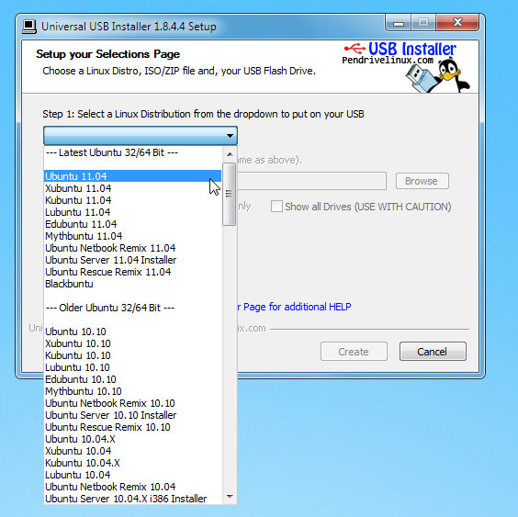This screenshot has height=517, width=518.
Task: Select Ubuntu Netbook Remix 11.04
Action: (132, 248)
